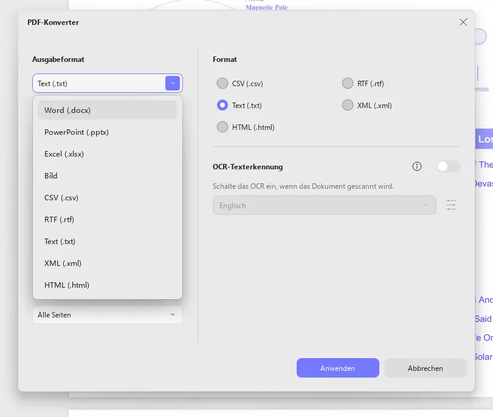Close the PDF-Konverter dialog

pos(463,22)
